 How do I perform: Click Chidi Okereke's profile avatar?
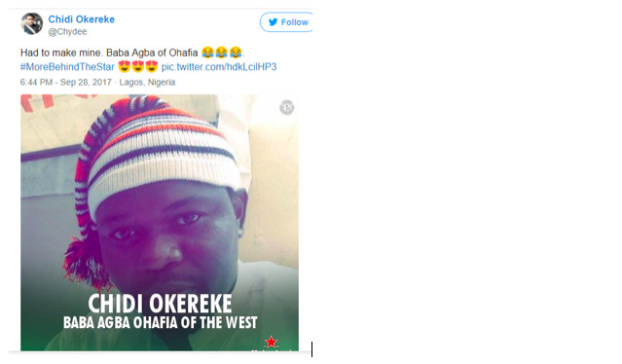tap(32, 23)
